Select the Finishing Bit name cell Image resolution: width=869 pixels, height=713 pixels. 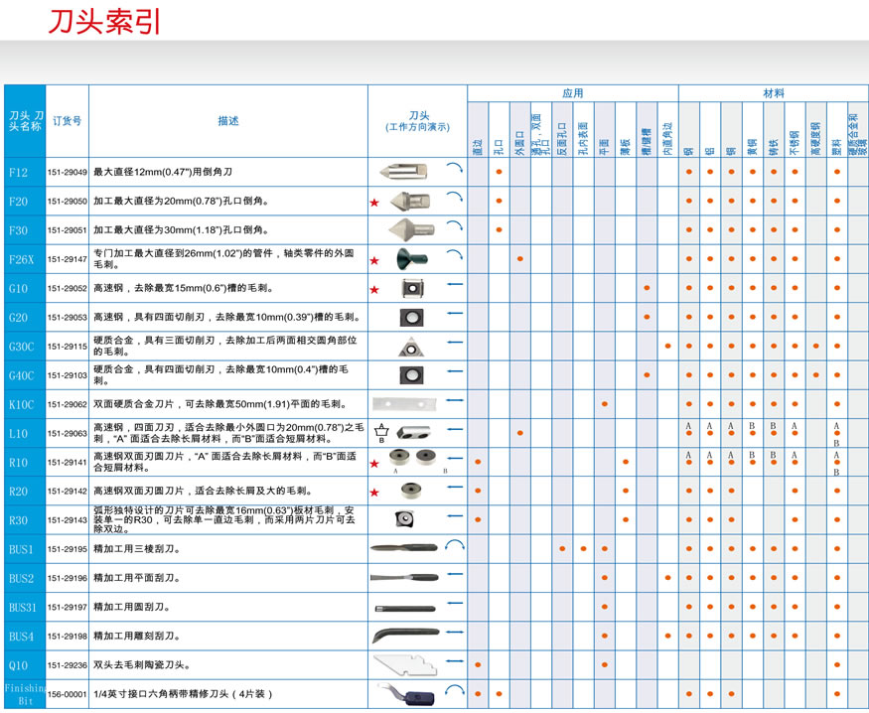(25, 694)
